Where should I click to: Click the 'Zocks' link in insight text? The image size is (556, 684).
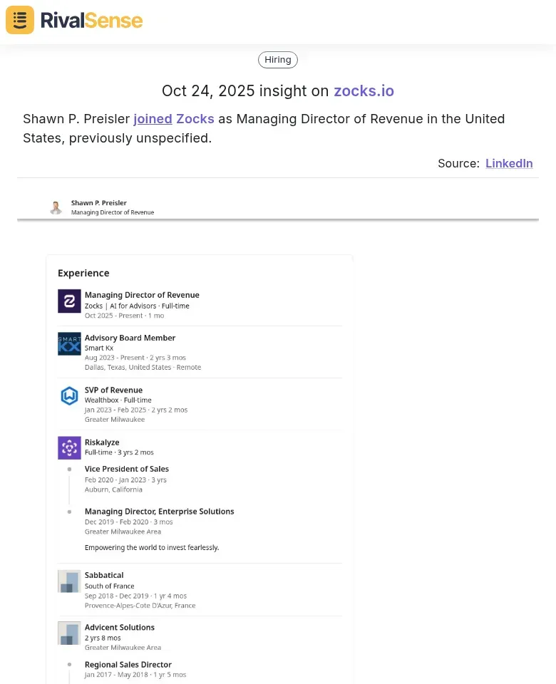click(x=195, y=119)
